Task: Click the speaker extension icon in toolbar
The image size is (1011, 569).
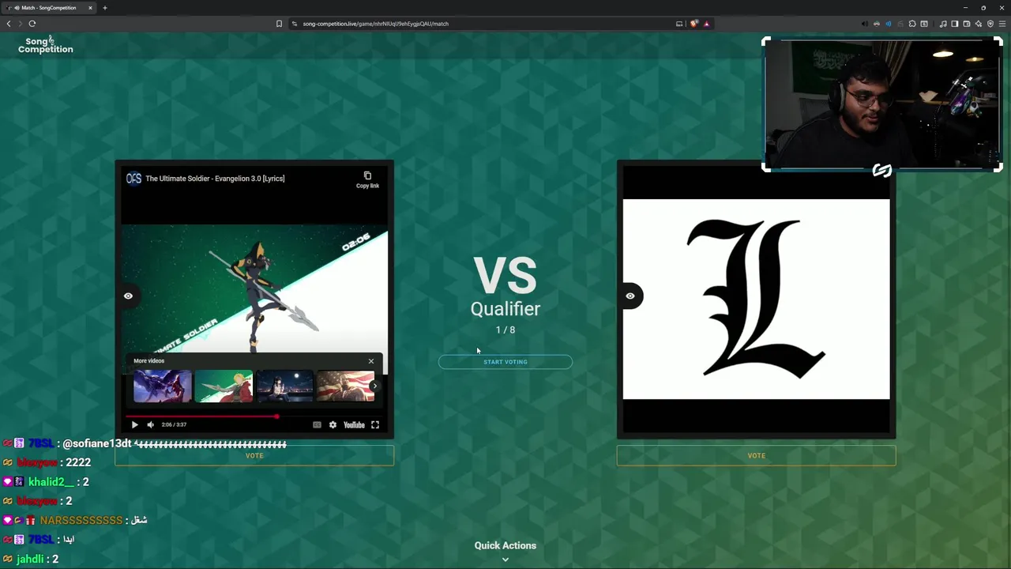Action: pyautogui.click(x=865, y=24)
